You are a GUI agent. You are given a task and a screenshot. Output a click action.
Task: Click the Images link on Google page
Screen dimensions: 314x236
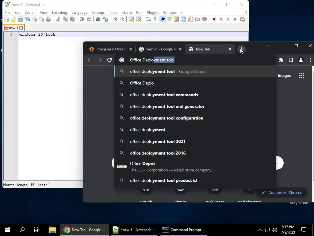click(284, 76)
